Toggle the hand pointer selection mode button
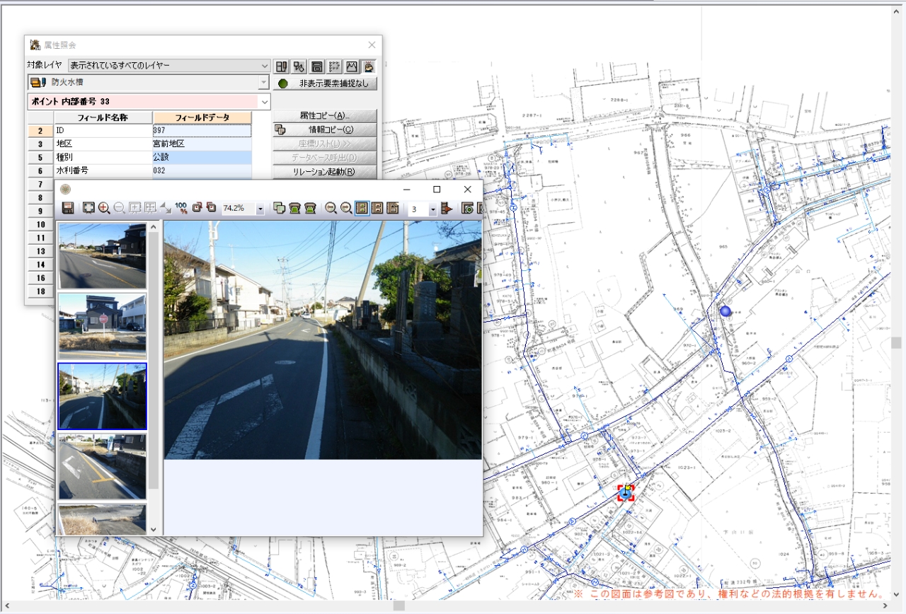The height and width of the screenshot is (614, 906). [369, 66]
